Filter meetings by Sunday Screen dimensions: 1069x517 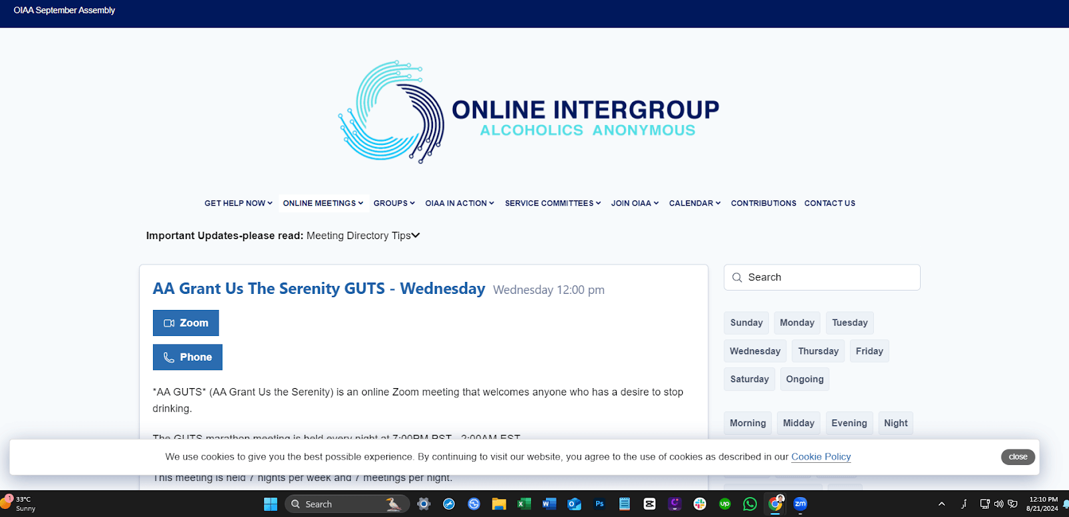746,323
